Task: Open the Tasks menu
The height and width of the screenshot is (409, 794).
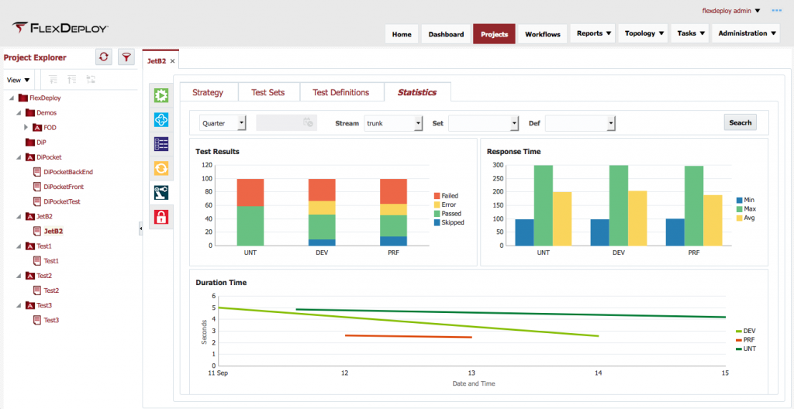Action: pos(690,33)
